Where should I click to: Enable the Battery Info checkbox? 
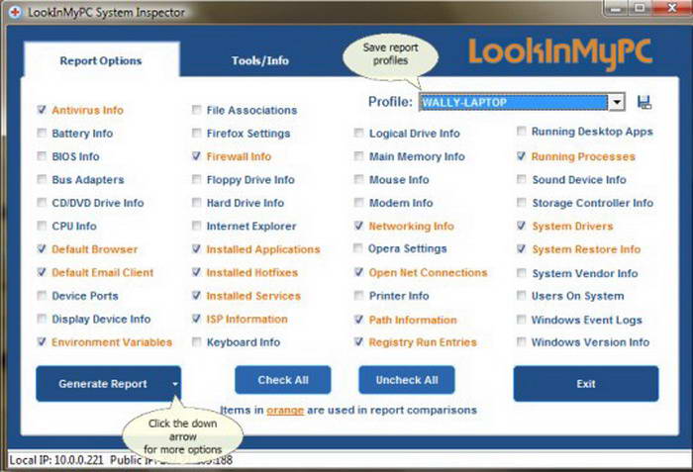pyautogui.click(x=42, y=133)
